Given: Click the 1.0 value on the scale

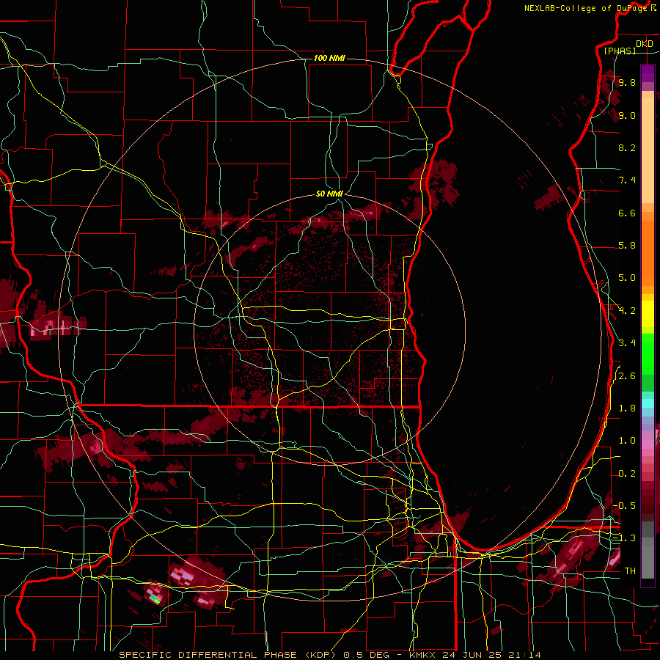Looking at the screenshot, I should point(627,441).
